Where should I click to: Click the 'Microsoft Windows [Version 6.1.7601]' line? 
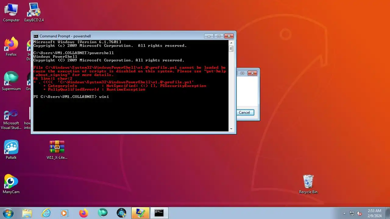point(77,42)
